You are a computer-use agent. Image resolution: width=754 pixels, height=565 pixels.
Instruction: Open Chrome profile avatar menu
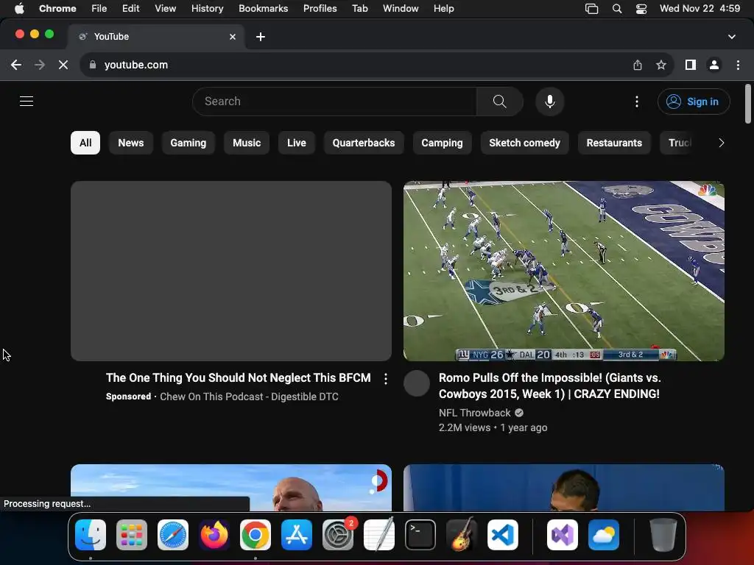pos(714,65)
